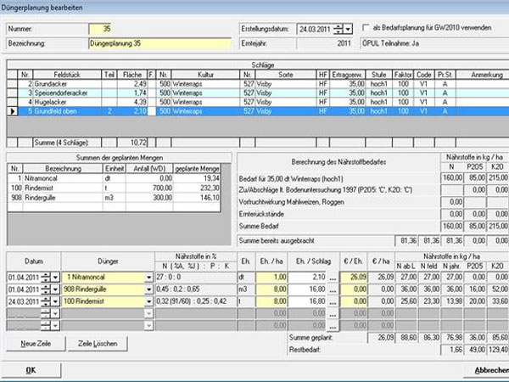Click the Sorte column header

click(x=286, y=75)
